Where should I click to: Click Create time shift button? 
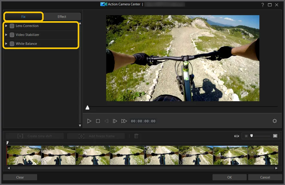coord(34,136)
